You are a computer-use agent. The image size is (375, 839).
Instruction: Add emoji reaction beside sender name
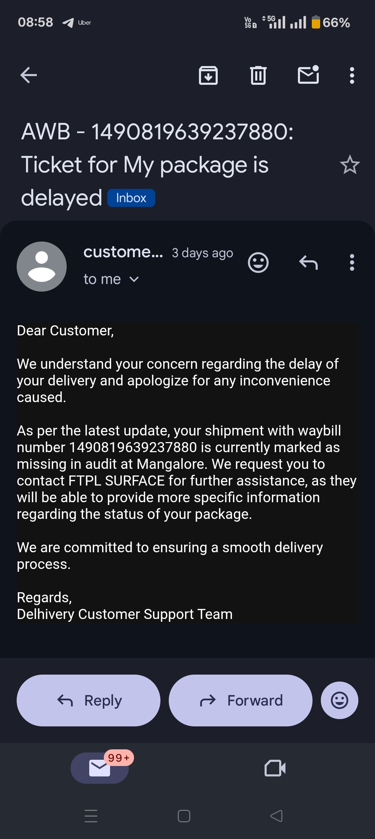click(258, 263)
